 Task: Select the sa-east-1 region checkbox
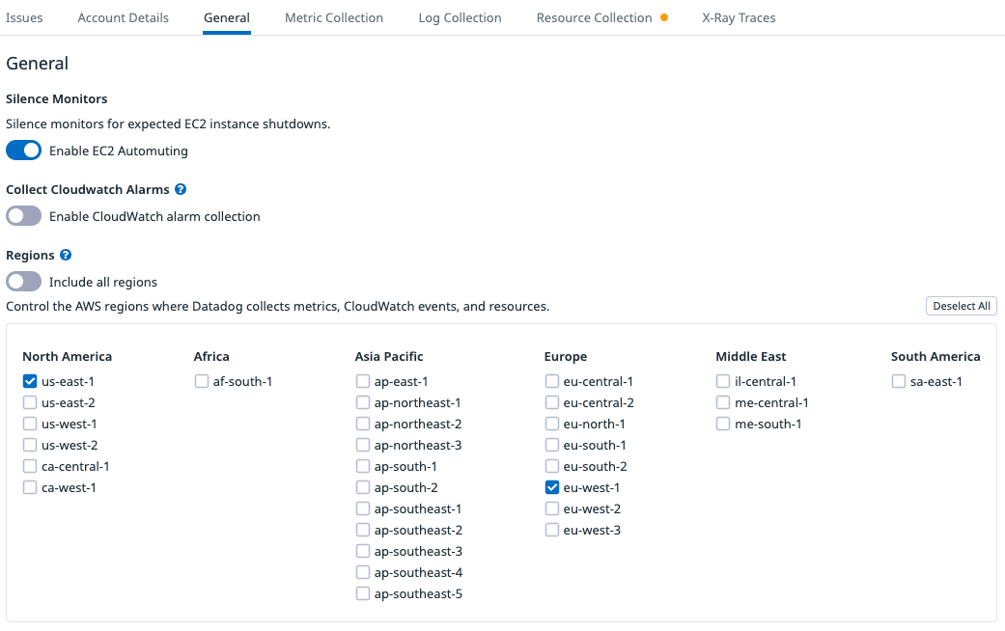click(899, 381)
